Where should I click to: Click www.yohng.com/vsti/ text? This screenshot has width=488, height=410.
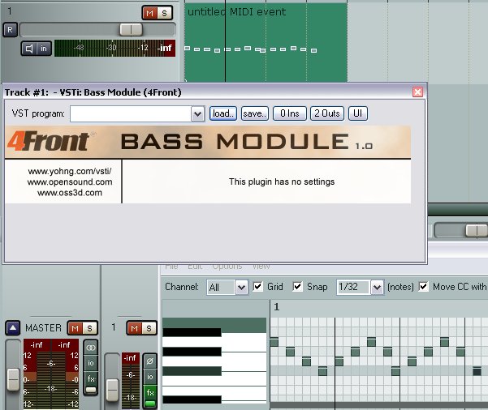coord(70,172)
